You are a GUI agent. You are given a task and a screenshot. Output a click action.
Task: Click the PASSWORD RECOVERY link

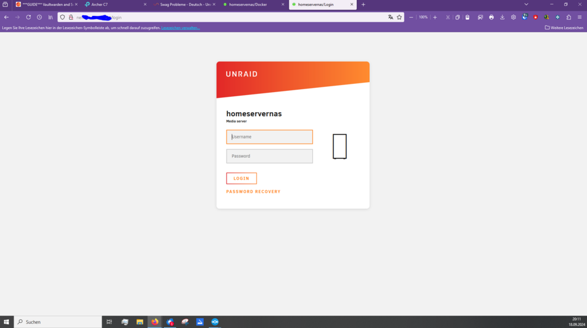click(x=254, y=191)
